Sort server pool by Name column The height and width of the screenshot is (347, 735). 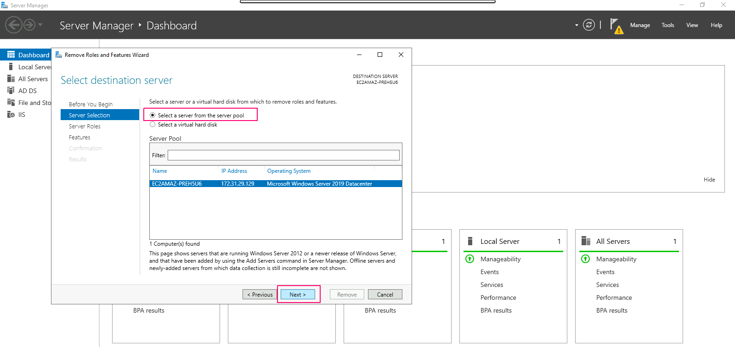coord(160,171)
